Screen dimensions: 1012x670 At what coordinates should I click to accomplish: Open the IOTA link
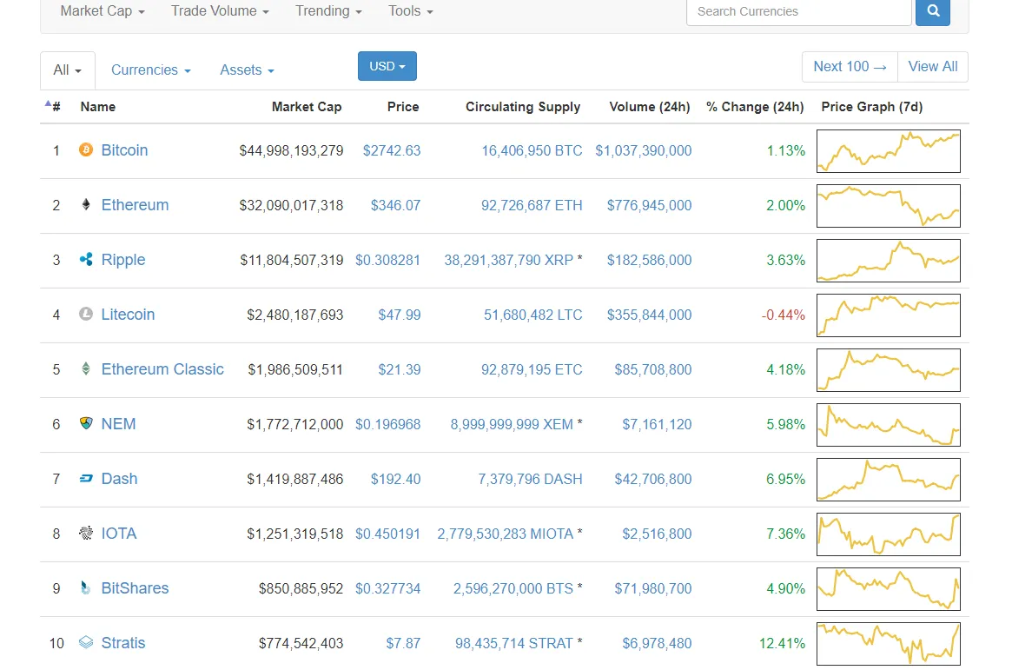pos(119,534)
